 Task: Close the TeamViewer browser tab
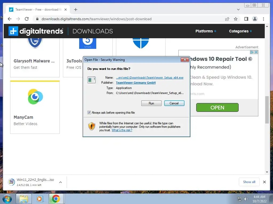(66, 10)
